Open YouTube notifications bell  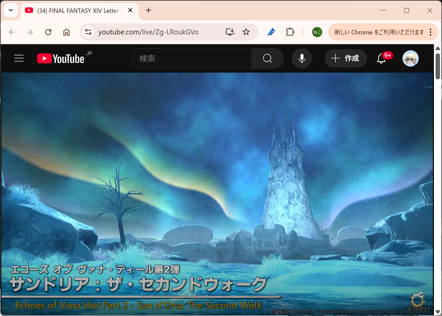pyautogui.click(x=381, y=58)
